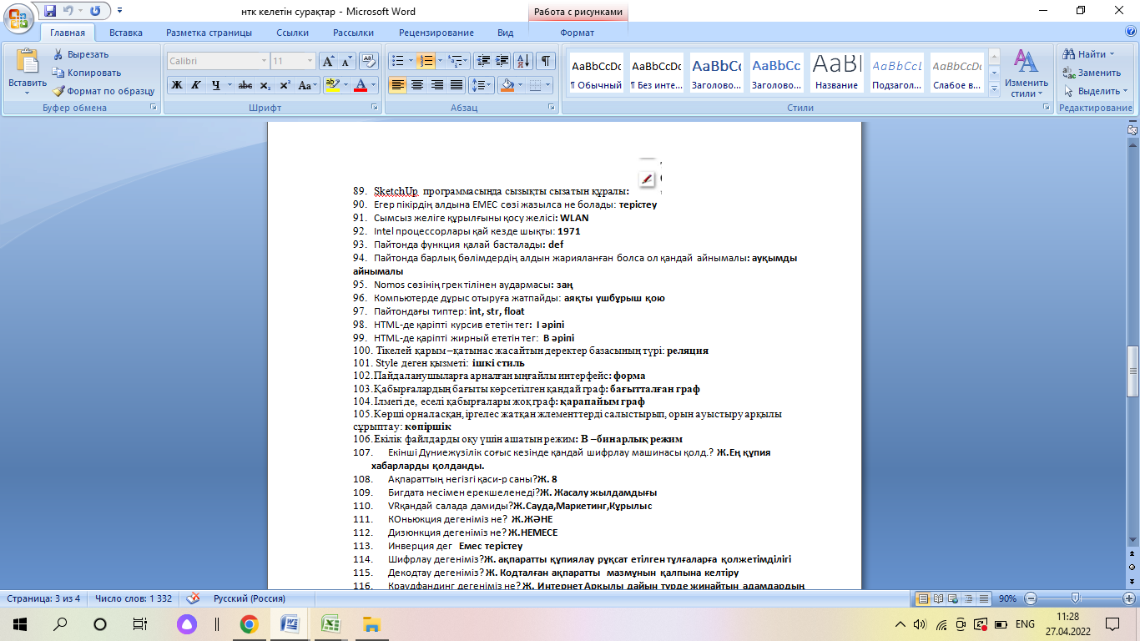Open File Explorer from the taskbar

coord(371,624)
